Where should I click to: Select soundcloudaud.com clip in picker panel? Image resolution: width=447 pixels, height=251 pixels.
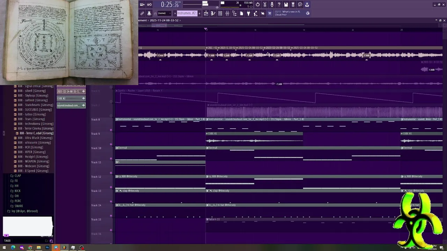tap(71, 105)
